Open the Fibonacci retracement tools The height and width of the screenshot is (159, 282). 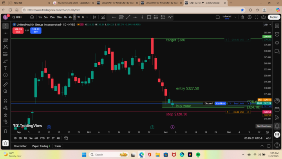(5, 40)
